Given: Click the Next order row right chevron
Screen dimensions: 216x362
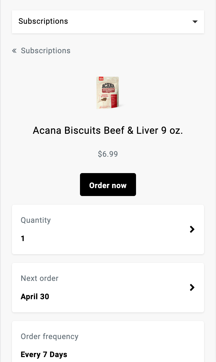Looking at the screenshot, I should (192, 287).
